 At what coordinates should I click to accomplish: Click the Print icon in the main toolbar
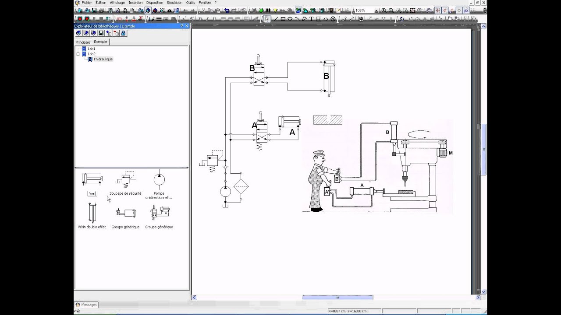pyautogui.click(x=101, y=10)
